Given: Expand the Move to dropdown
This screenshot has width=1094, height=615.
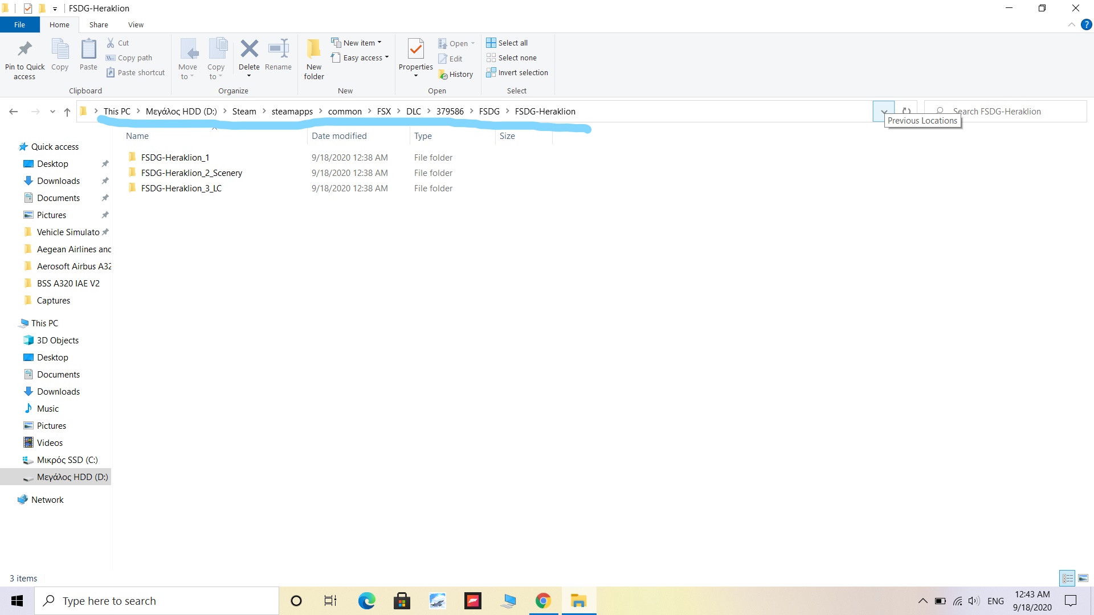Looking at the screenshot, I should pyautogui.click(x=187, y=60).
